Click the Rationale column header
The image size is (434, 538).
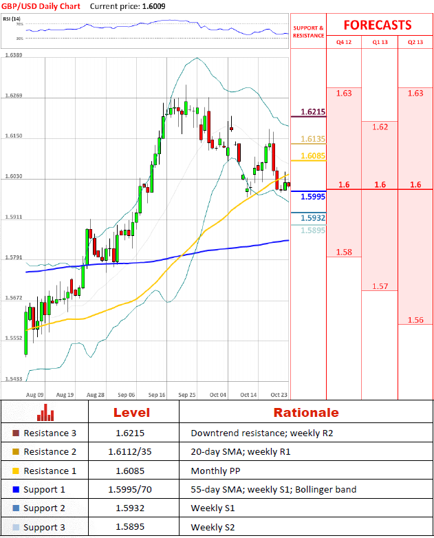pos(306,413)
